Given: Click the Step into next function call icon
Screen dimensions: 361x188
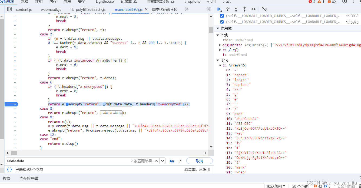Looking at the screenshot, I should [x=236, y=9].
